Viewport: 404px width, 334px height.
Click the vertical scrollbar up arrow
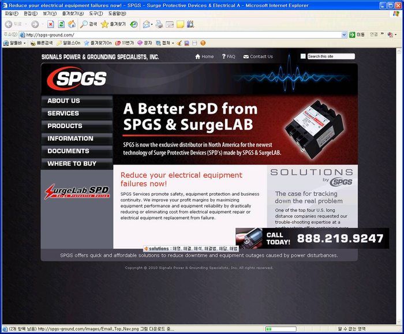point(399,51)
